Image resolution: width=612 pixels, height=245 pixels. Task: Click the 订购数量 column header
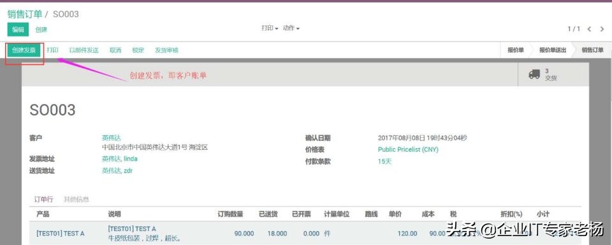(230, 214)
